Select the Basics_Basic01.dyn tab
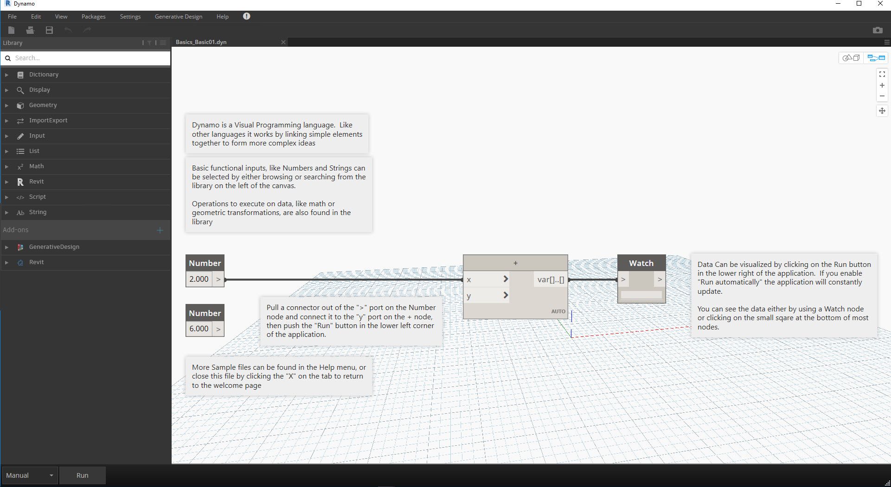Screen dimensions: 891x487 coord(201,42)
